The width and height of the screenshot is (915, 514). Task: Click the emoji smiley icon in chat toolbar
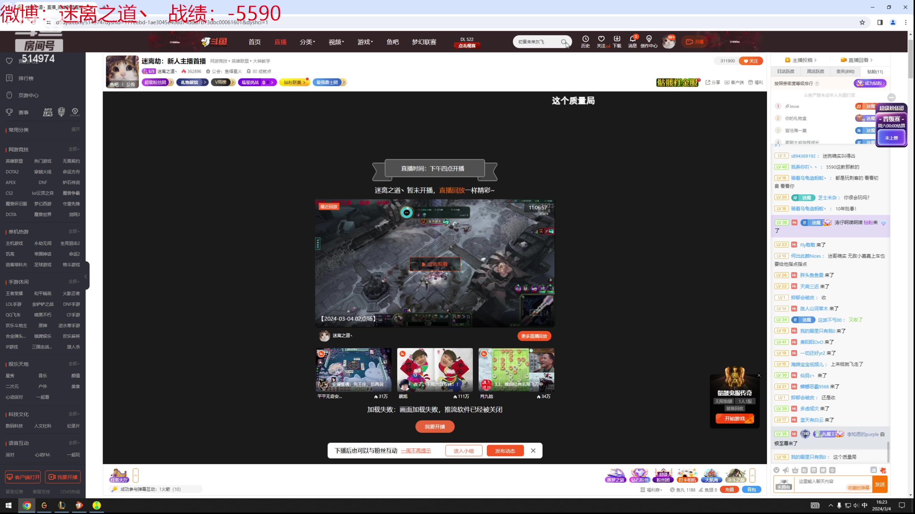point(776,470)
